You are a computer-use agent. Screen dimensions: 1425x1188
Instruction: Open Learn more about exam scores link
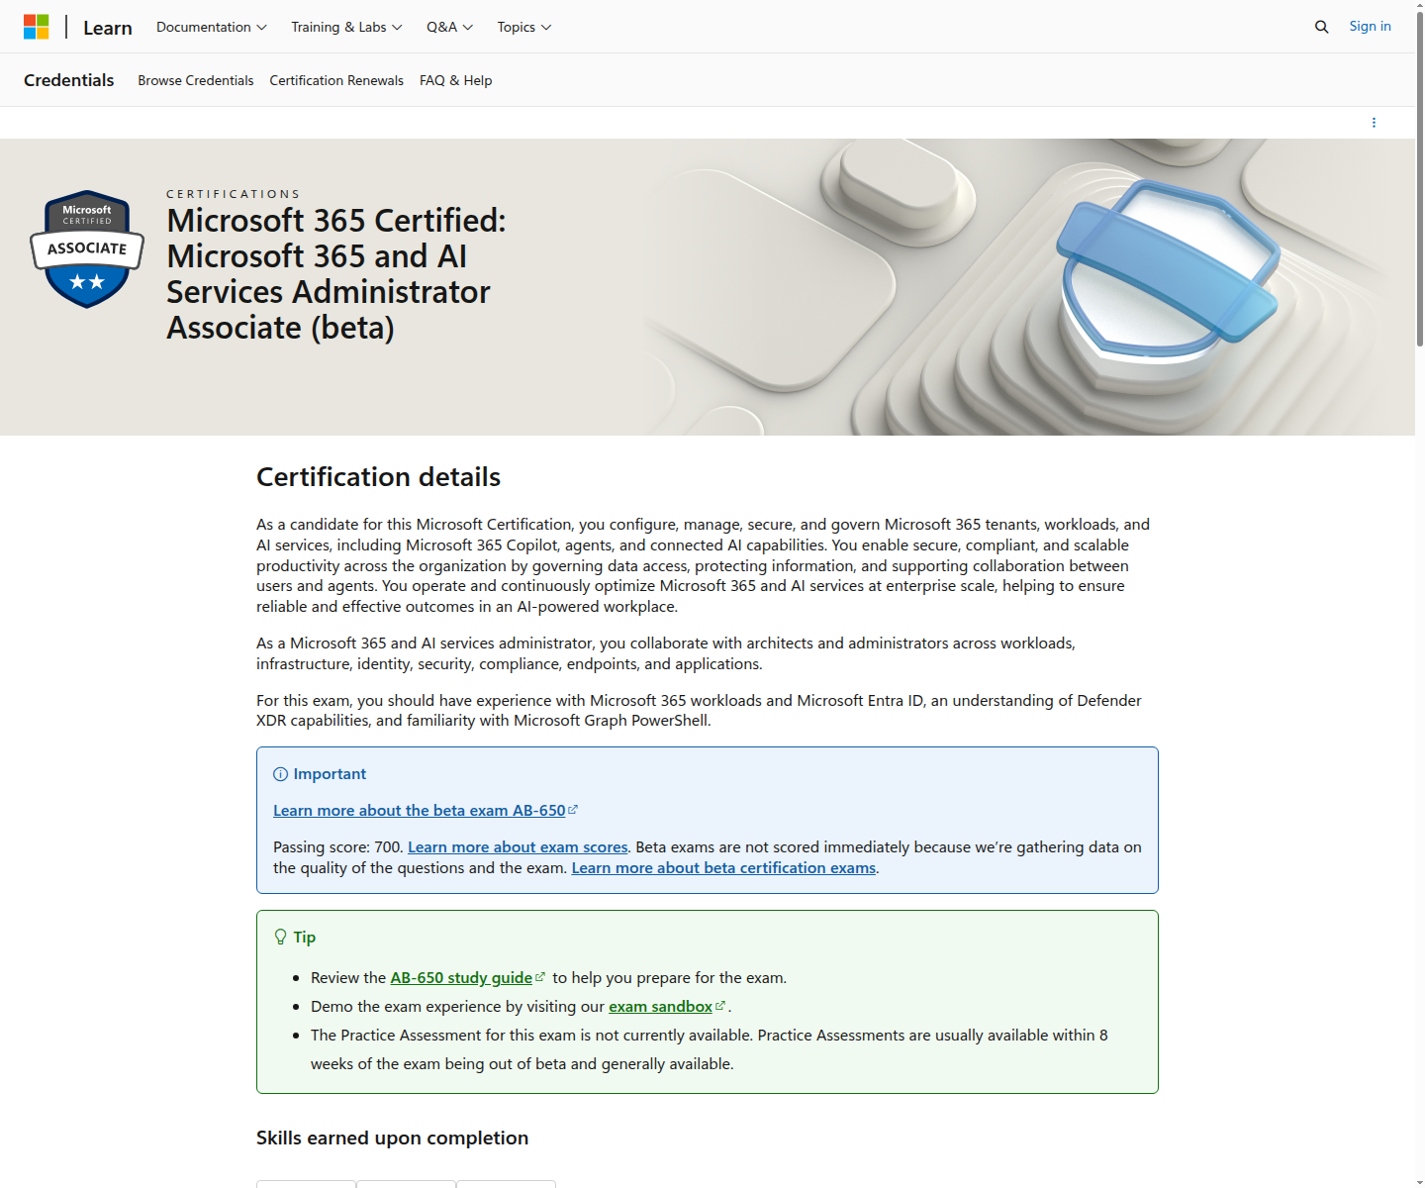(x=518, y=846)
